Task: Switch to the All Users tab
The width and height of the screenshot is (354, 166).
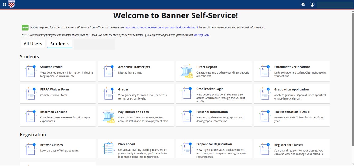Action: (x=33, y=44)
